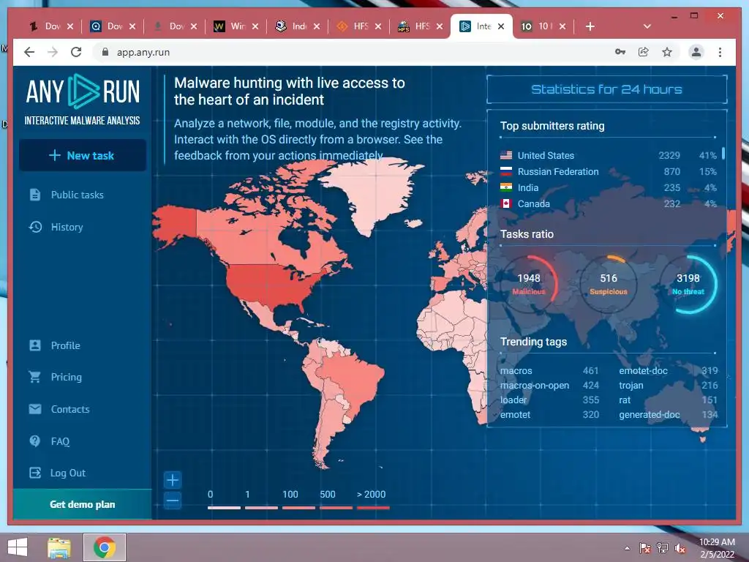Click the '> 2000' legend color bar

[373, 508]
